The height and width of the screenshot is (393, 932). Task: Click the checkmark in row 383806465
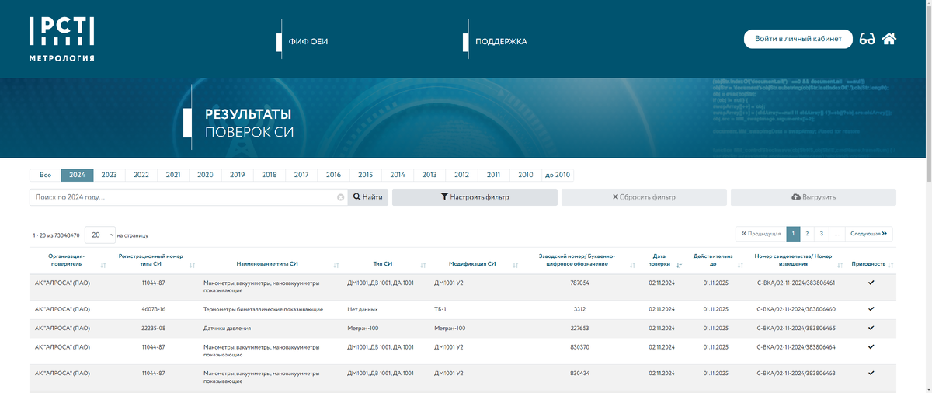(871, 328)
